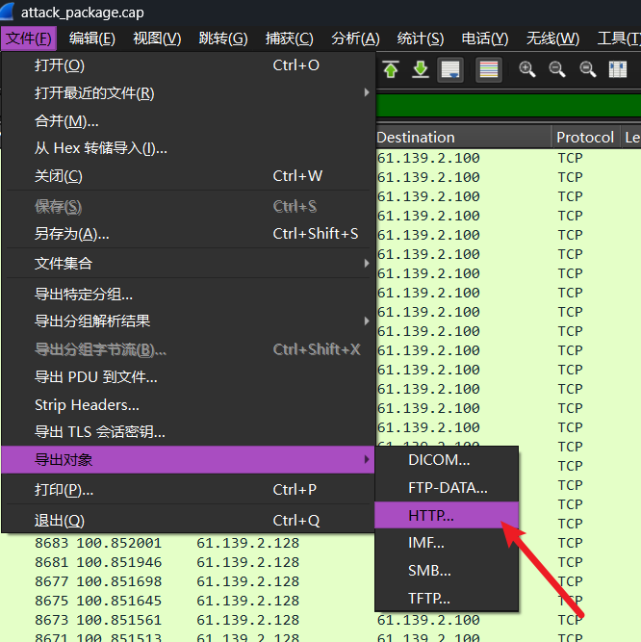
Task: Click the Destination column header
Action: point(463,138)
